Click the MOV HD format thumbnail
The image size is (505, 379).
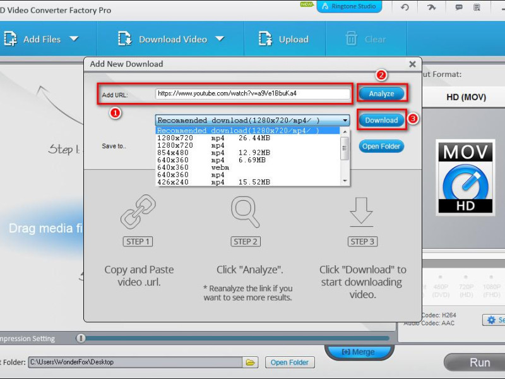[x=465, y=177]
